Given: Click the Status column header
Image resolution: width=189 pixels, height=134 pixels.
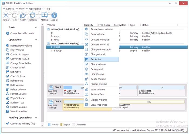Looking at the screenshot, I should [159, 25].
